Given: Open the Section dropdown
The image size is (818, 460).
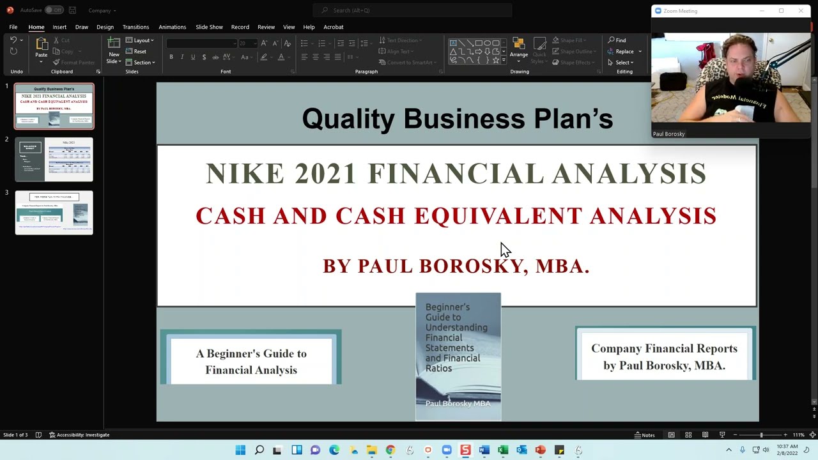Looking at the screenshot, I should pyautogui.click(x=141, y=62).
